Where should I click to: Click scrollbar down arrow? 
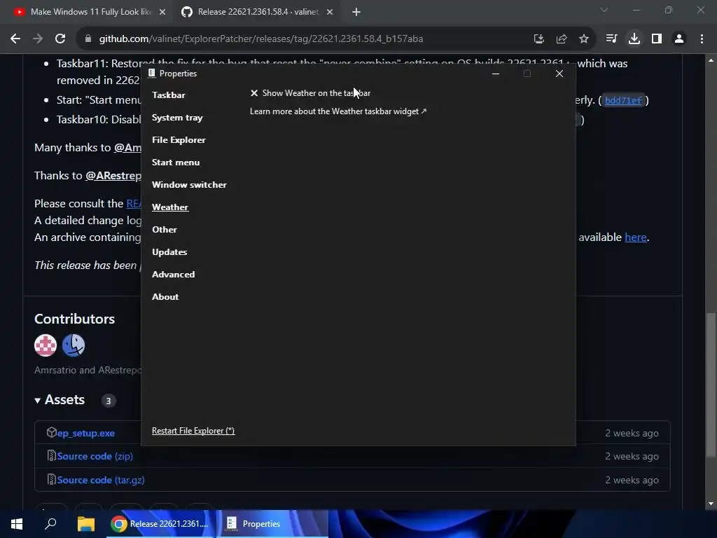(x=711, y=504)
